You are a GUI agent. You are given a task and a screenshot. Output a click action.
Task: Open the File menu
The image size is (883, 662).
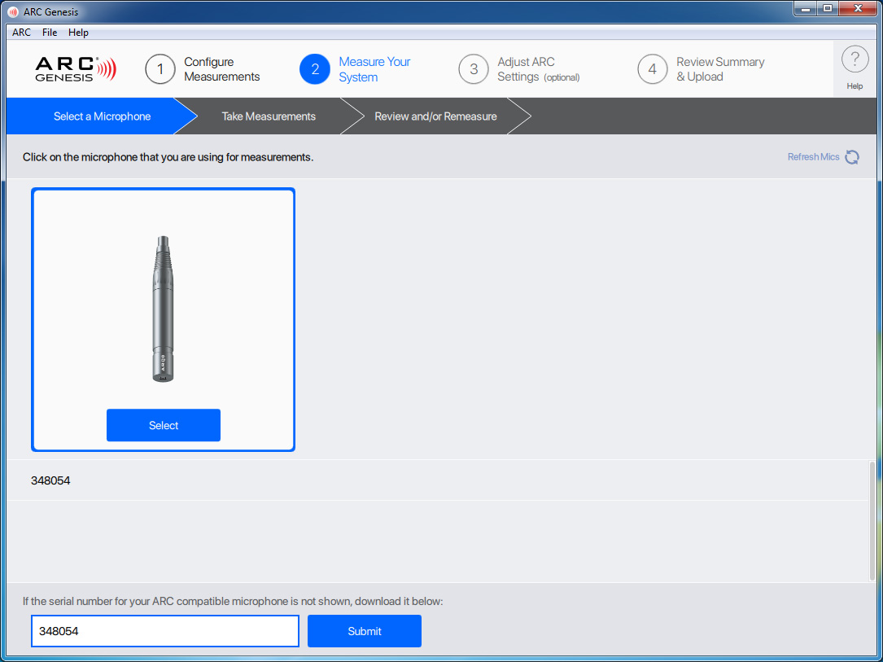tap(50, 32)
